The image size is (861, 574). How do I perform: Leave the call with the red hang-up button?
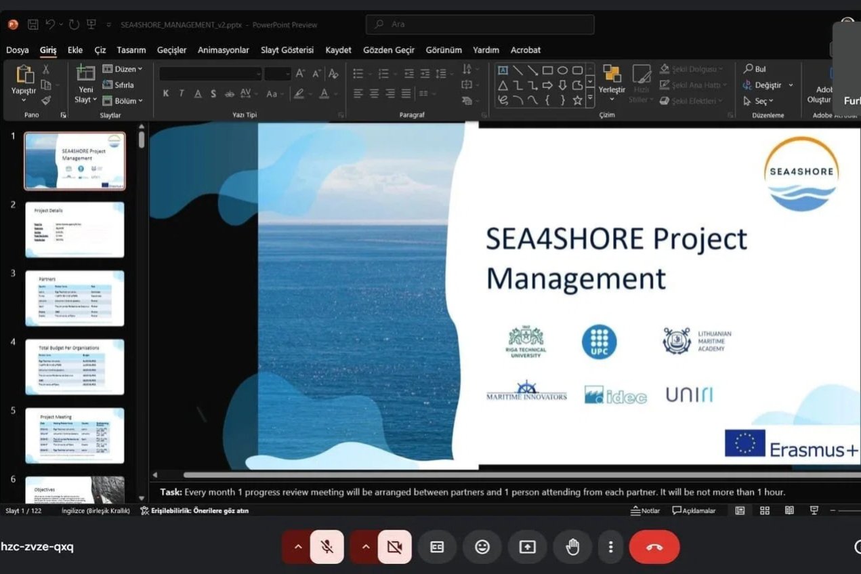[x=654, y=547]
